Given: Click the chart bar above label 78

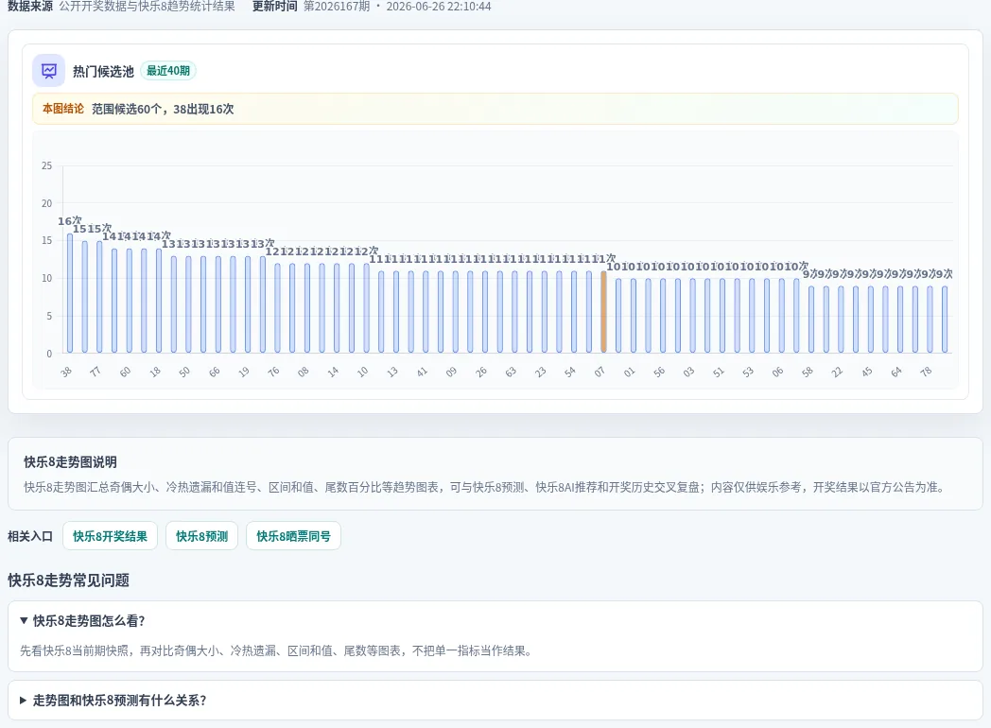Looking at the screenshot, I should coord(930,320).
